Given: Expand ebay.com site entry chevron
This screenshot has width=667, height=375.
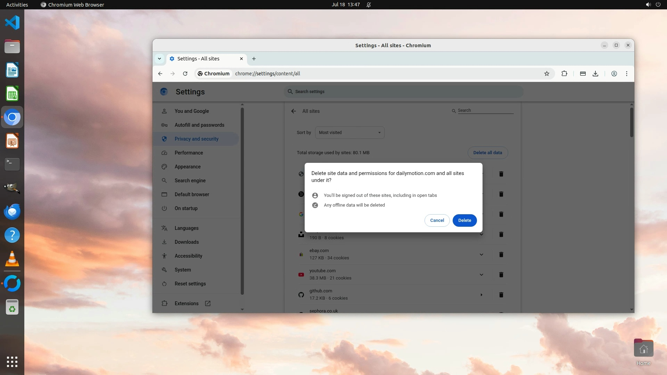Looking at the screenshot, I should point(481,255).
